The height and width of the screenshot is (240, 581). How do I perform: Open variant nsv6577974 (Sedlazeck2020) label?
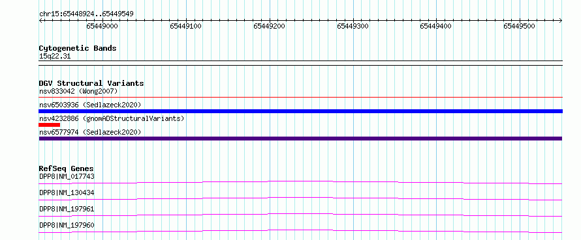(90, 132)
